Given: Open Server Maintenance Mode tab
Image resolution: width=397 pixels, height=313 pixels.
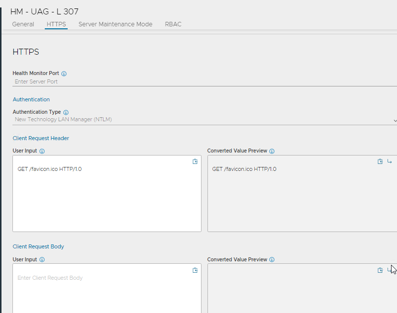Looking at the screenshot, I should [x=115, y=24].
